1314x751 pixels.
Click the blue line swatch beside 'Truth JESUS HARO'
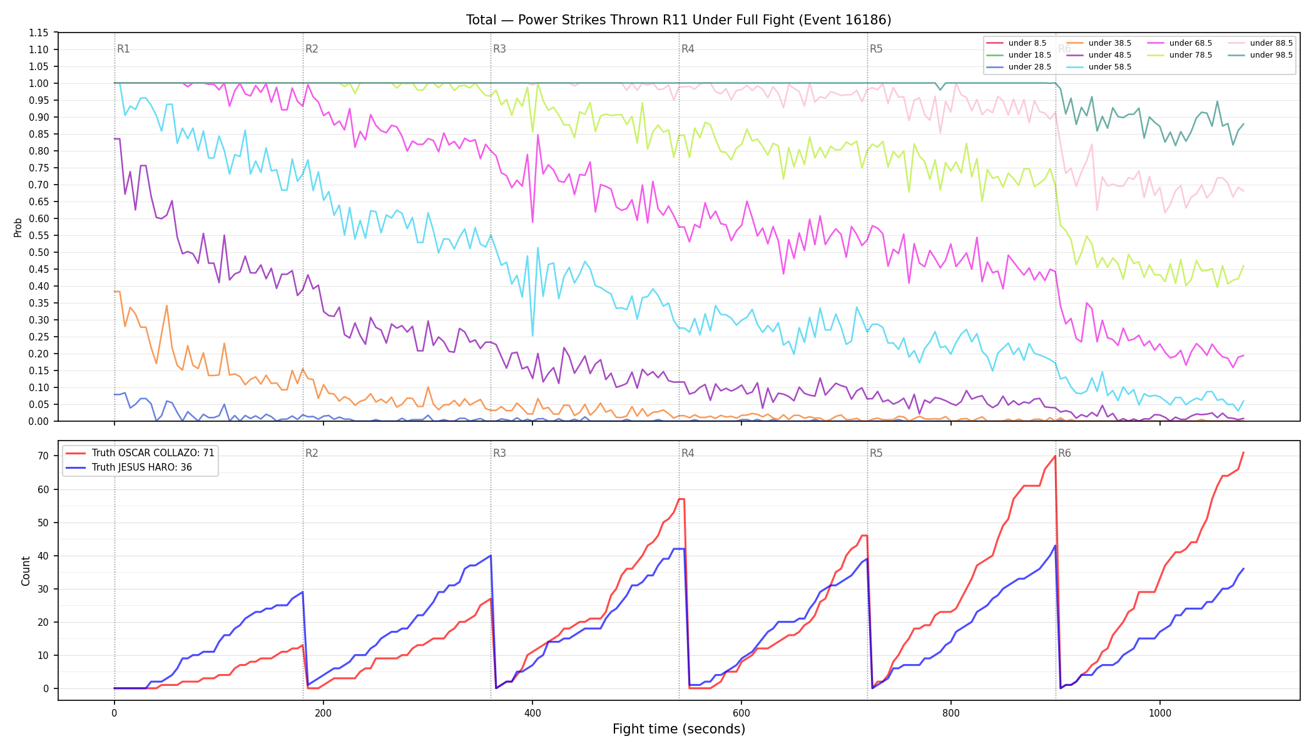pyautogui.click(x=76, y=467)
